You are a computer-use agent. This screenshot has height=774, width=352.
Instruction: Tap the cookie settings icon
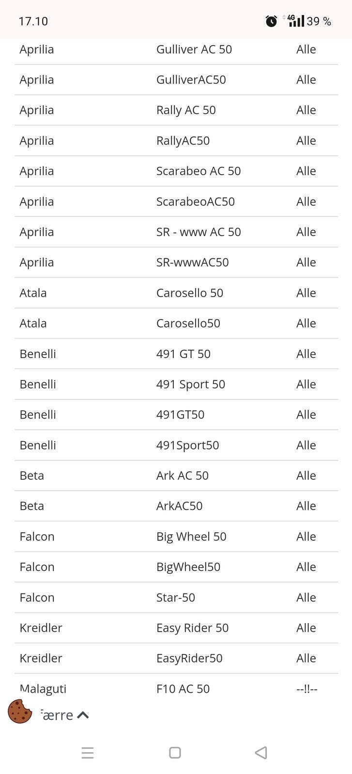(x=20, y=711)
